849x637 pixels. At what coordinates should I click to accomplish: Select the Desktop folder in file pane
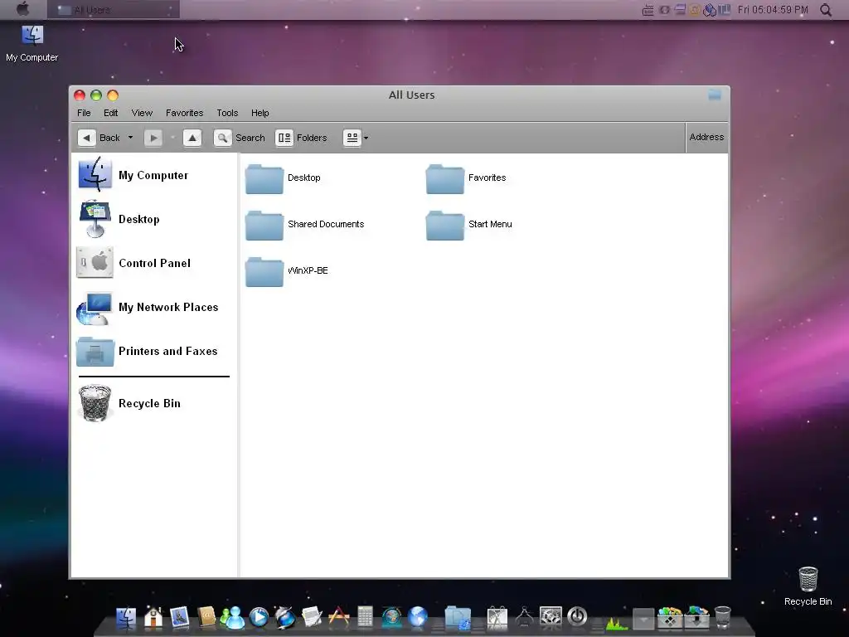coord(283,178)
